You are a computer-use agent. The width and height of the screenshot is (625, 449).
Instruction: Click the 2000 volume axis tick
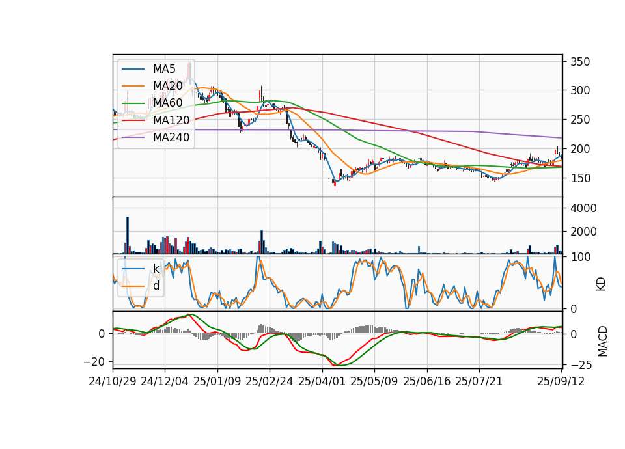coord(583,232)
